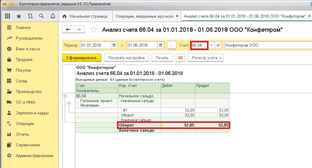
Task: Open Зарплата и кадры section
Action: coord(32,113)
